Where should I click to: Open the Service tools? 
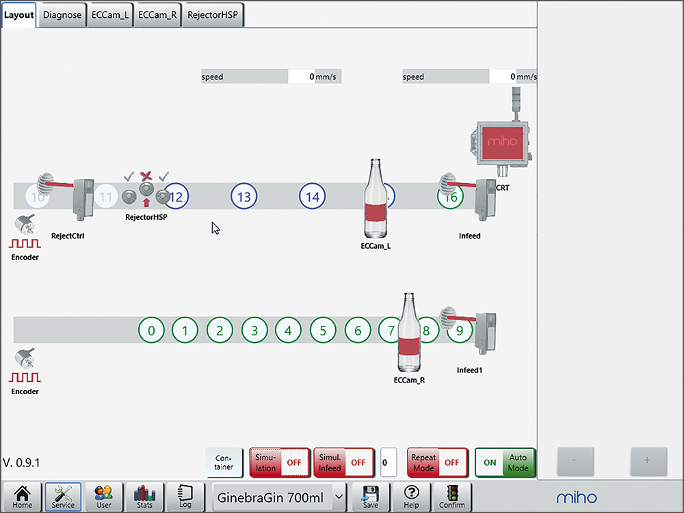click(x=63, y=497)
